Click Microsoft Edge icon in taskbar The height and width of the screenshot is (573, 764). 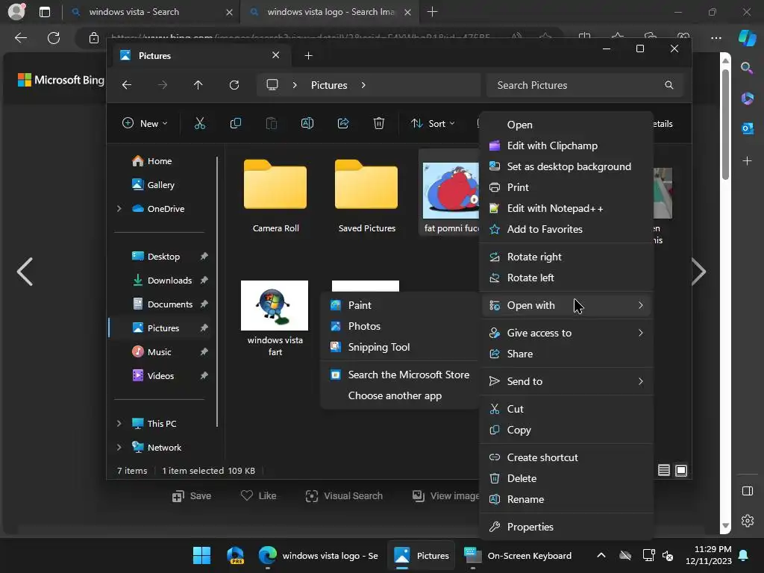pyautogui.click(x=268, y=555)
